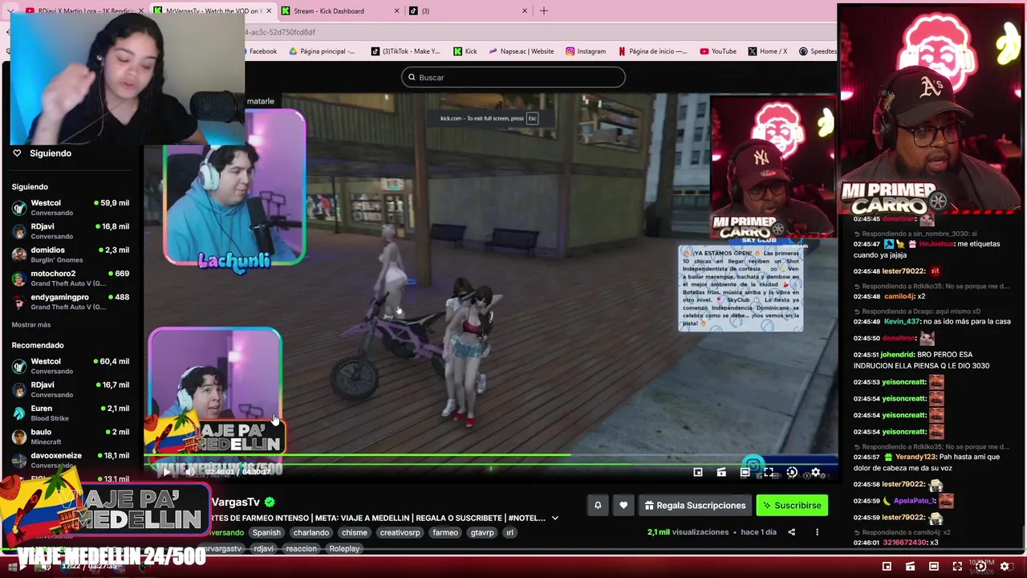Image resolution: width=1027 pixels, height=578 pixels.
Task: Toggle inner player fullscreen
Action: coord(769,473)
